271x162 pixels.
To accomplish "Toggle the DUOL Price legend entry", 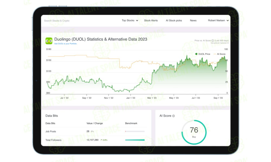I will pyautogui.click(x=203, y=54).
